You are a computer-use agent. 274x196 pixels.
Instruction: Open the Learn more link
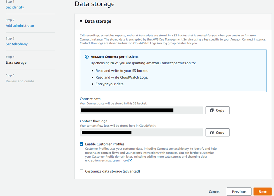pos(120,160)
